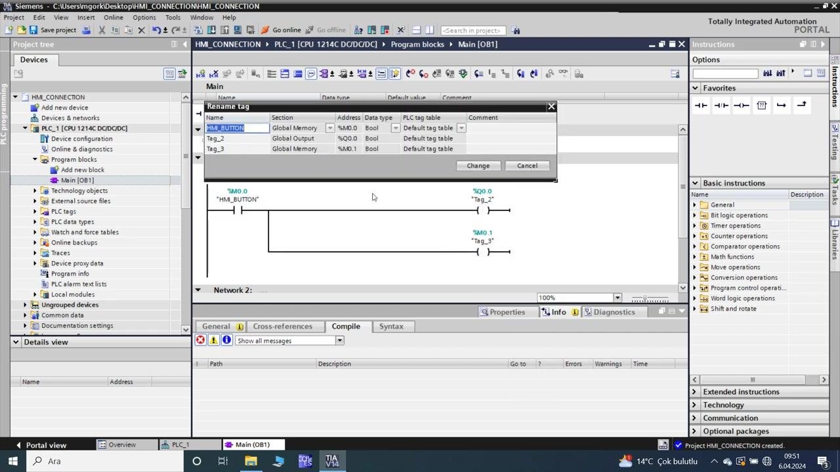Open the Online menu

click(113, 18)
